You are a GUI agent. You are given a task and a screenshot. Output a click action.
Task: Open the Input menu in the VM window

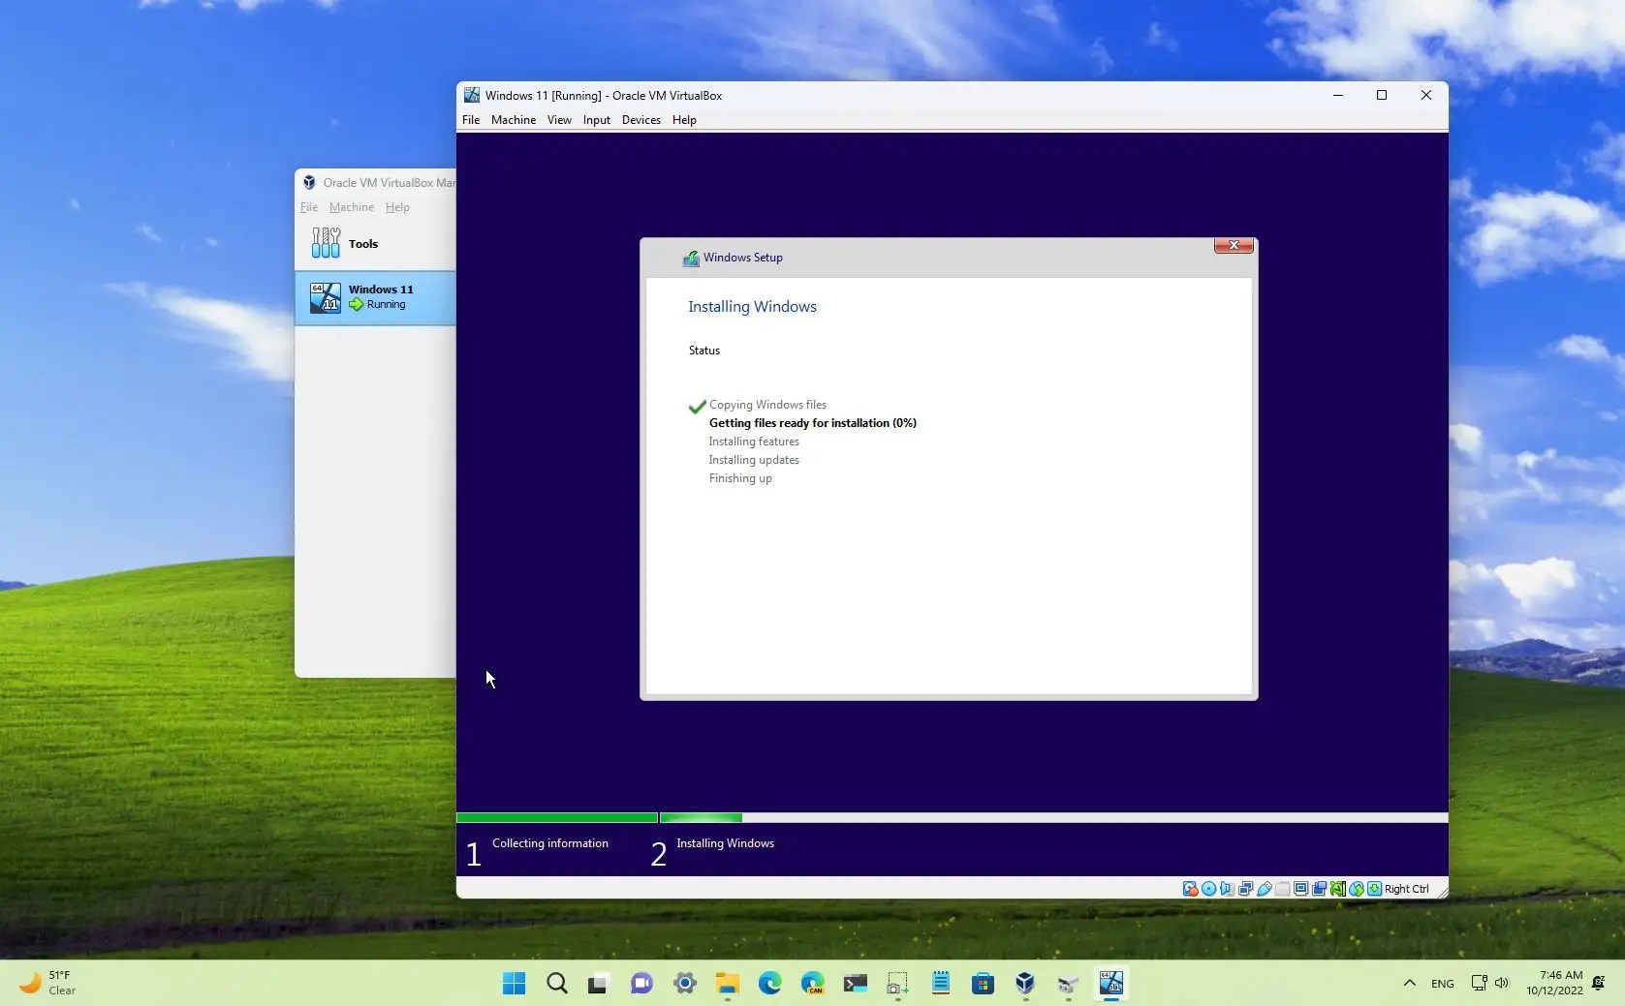595,120
